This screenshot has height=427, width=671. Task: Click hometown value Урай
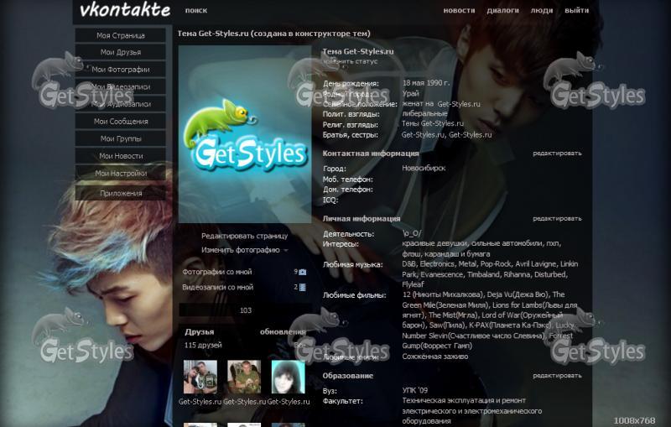point(411,93)
